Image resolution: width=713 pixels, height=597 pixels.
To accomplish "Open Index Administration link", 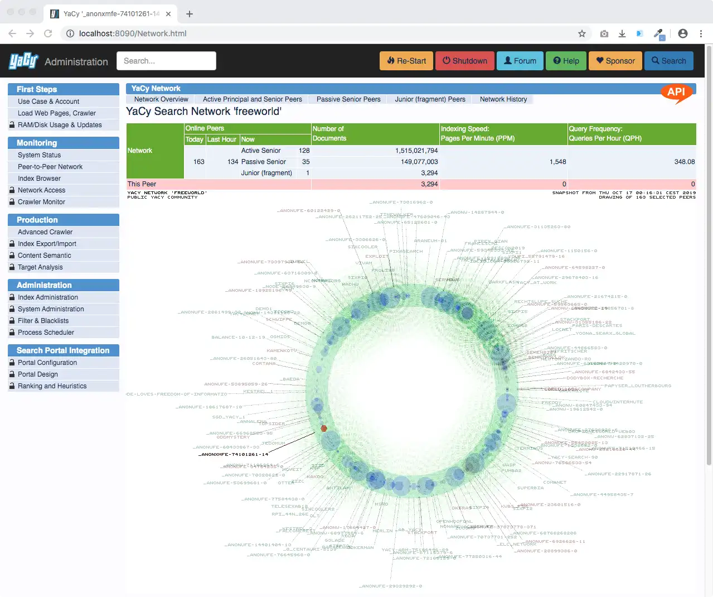I will tap(48, 297).
